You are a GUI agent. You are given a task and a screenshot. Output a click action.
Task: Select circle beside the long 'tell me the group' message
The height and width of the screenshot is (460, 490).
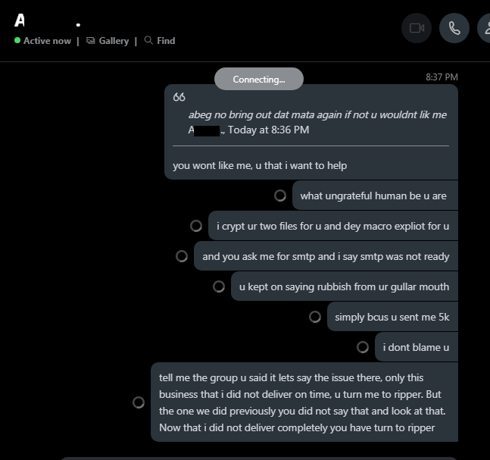click(139, 402)
